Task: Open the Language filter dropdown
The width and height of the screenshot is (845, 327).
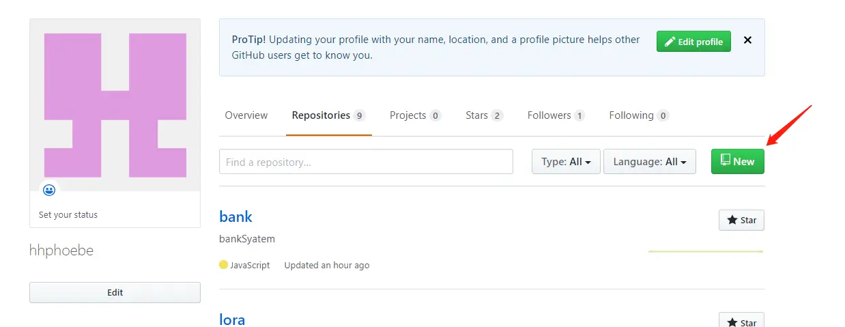Action: tap(649, 162)
